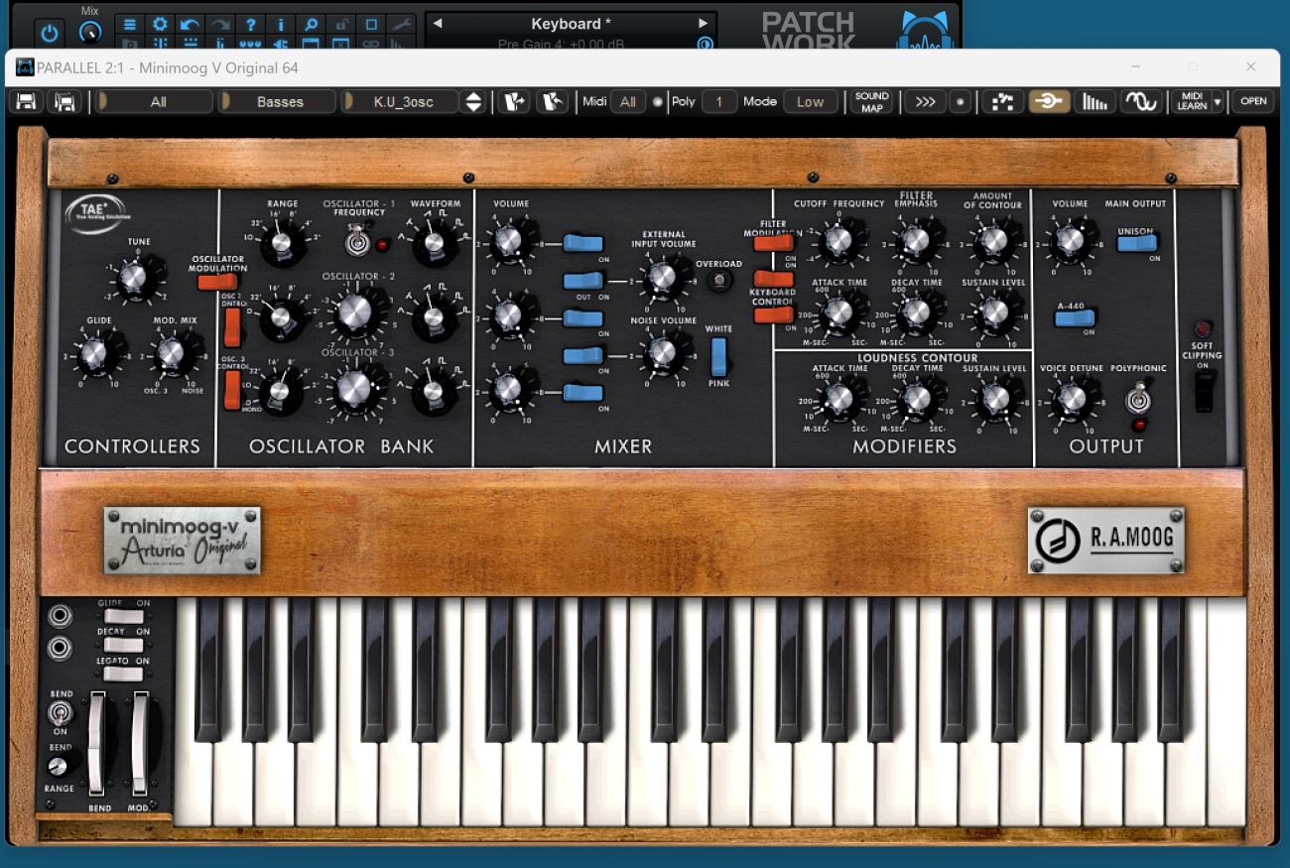Open the Mode Low dropdown
The width and height of the screenshot is (1290, 868).
810,101
